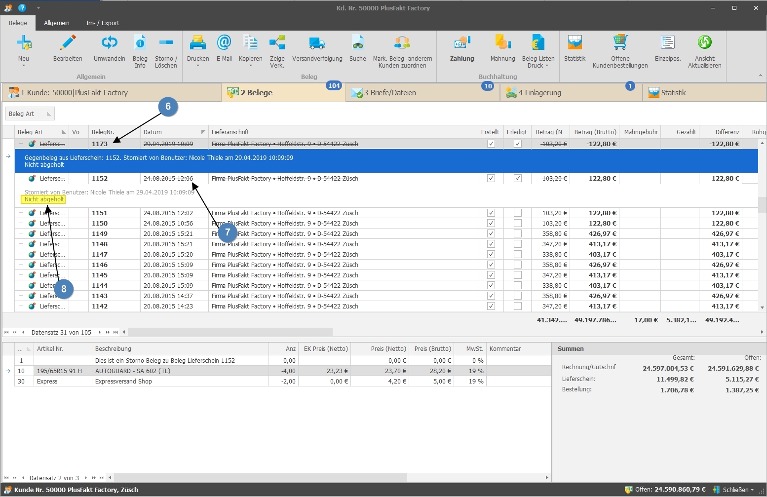Open the 3 Briefe/Dateien tab
767x497 pixels.
(423, 93)
